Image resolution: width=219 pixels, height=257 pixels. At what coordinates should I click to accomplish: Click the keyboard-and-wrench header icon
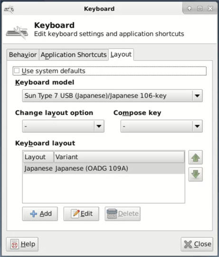tap(17, 32)
